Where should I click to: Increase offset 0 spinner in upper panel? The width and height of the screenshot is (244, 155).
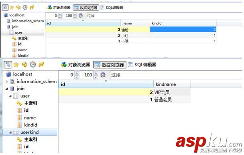(x=60, y=14)
